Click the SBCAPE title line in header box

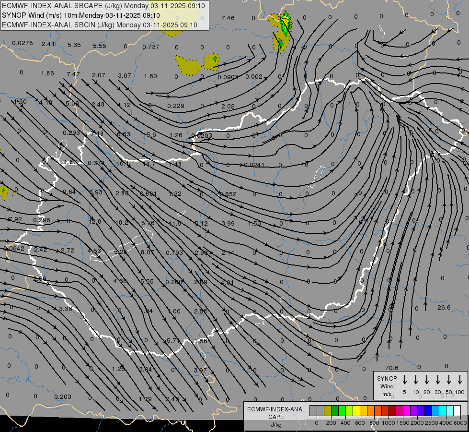[103, 6]
